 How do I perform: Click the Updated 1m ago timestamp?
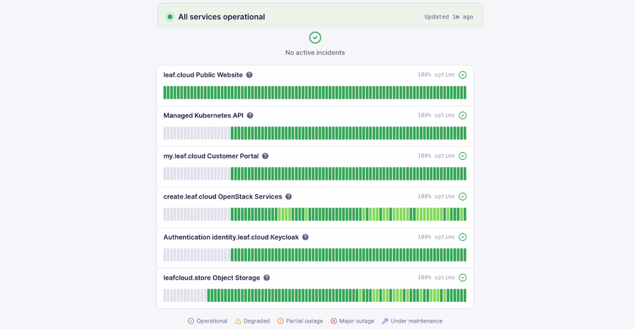click(449, 16)
